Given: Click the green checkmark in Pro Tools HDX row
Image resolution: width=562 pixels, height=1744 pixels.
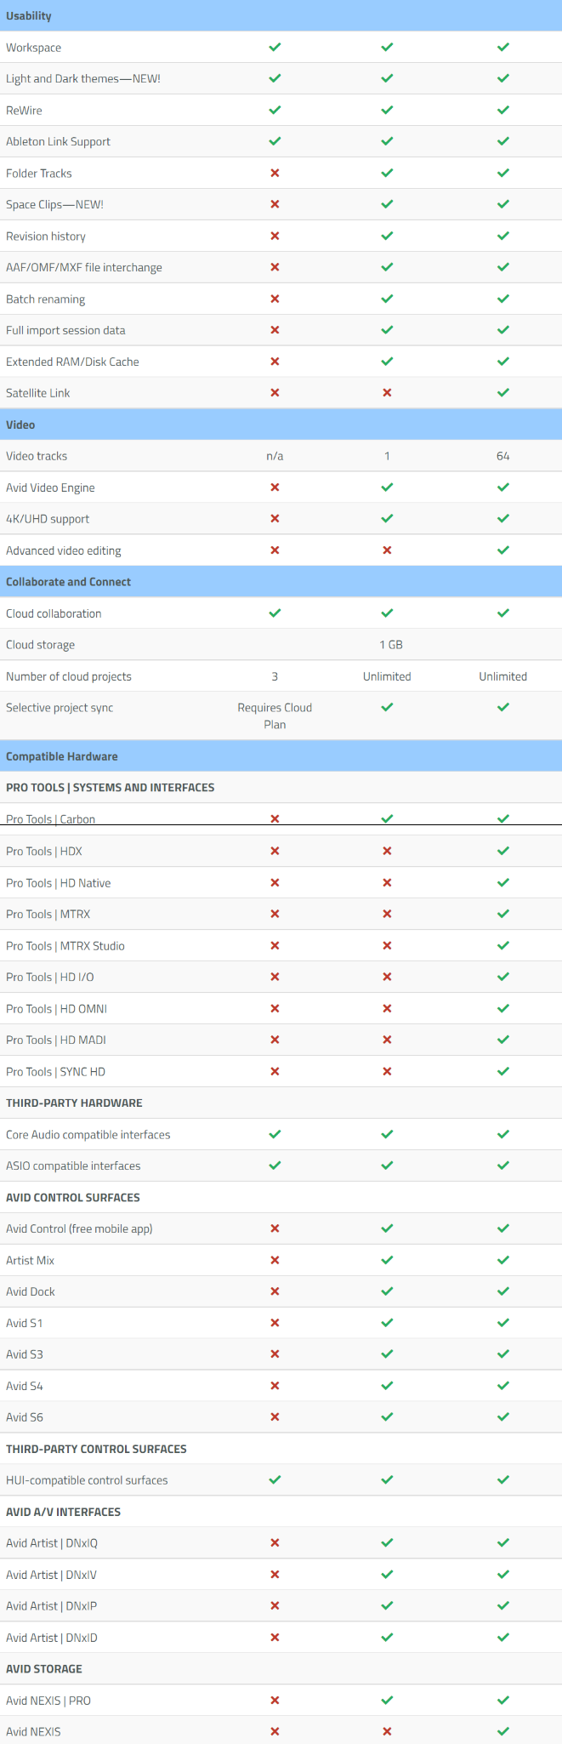Looking at the screenshot, I should tap(503, 851).
